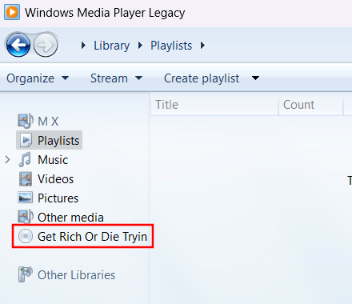
Task: Select Videos in the navigation pane
Action: point(56,179)
